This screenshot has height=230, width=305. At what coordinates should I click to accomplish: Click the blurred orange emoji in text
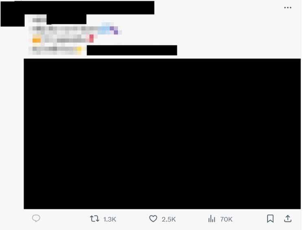[x=37, y=40]
